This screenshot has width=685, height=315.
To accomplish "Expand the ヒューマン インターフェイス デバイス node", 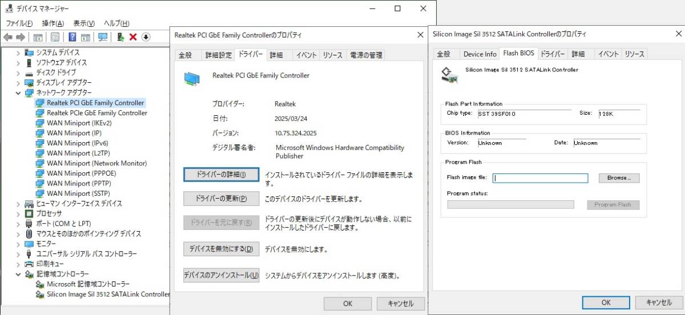I will 18,203.
